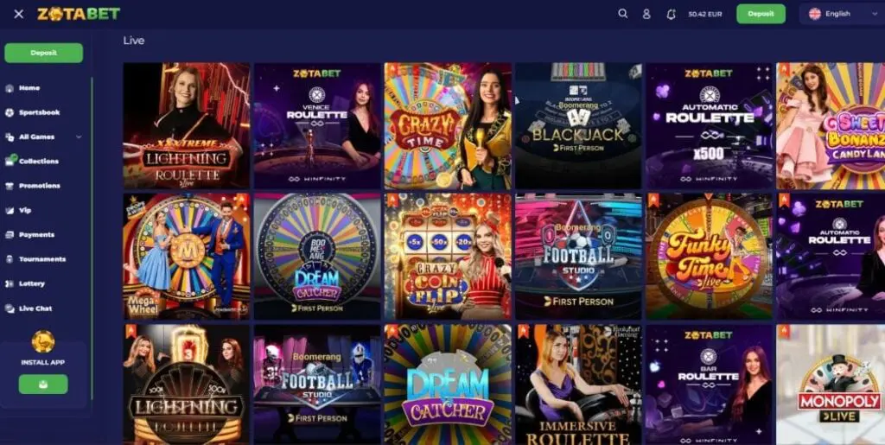
Task: Close the sidebar with the X icon
Action: [x=19, y=14]
